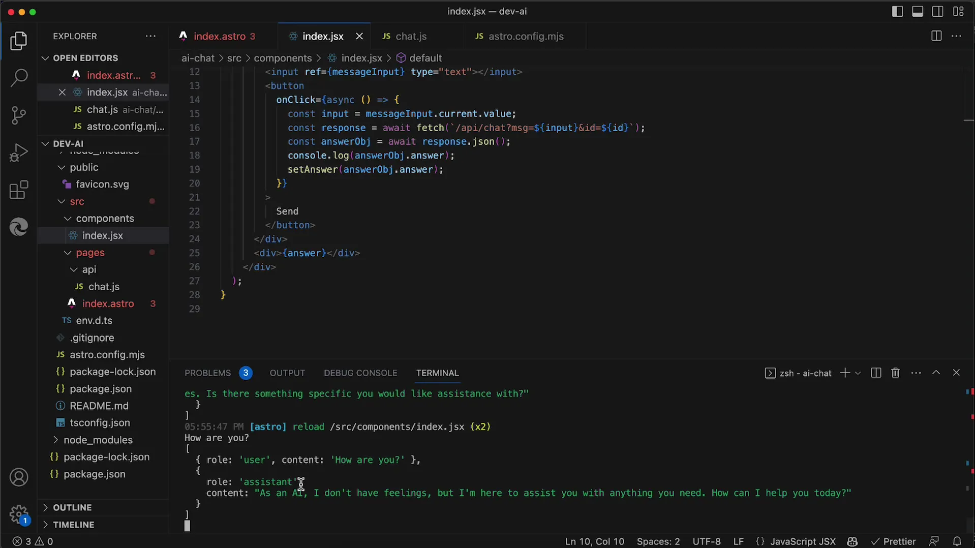Change indentation via Spaces: 2

[658, 541]
